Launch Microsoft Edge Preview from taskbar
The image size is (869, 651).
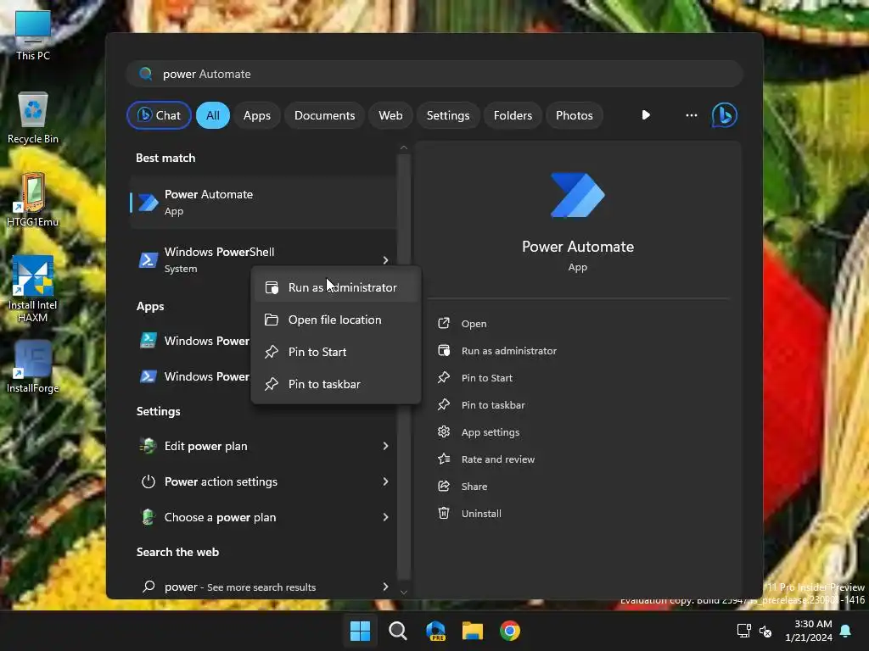(x=435, y=631)
